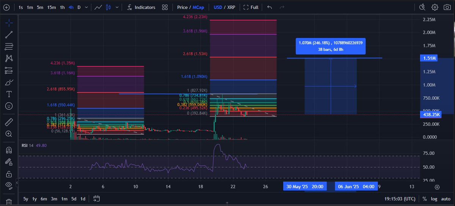Viewport: 455px width, 206px height.
Task: Toggle the magnet snap mode
Action: 9,150
